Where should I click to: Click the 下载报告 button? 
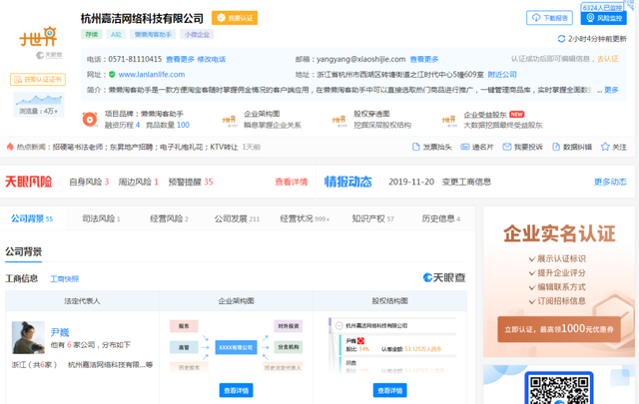click(x=549, y=18)
